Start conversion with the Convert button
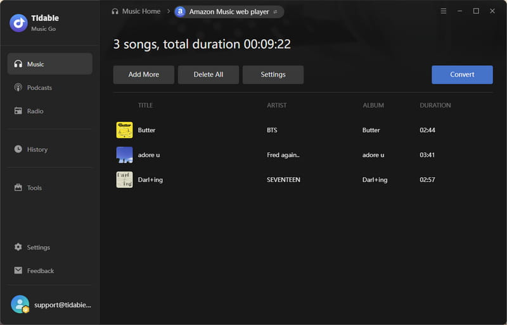Screen dimensions: 507x325 [462, 75]
